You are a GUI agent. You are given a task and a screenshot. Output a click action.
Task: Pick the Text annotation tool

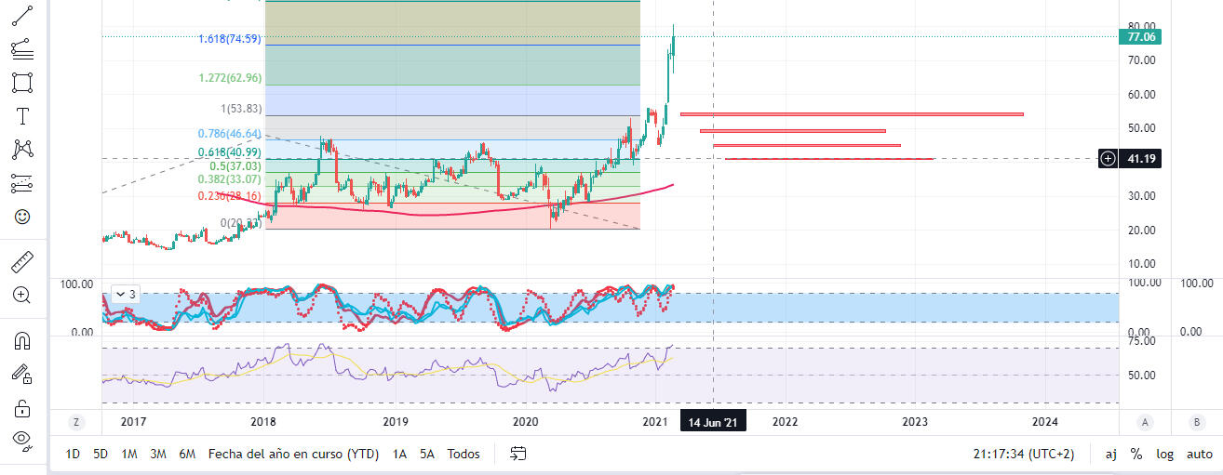[x=21, y=116]
